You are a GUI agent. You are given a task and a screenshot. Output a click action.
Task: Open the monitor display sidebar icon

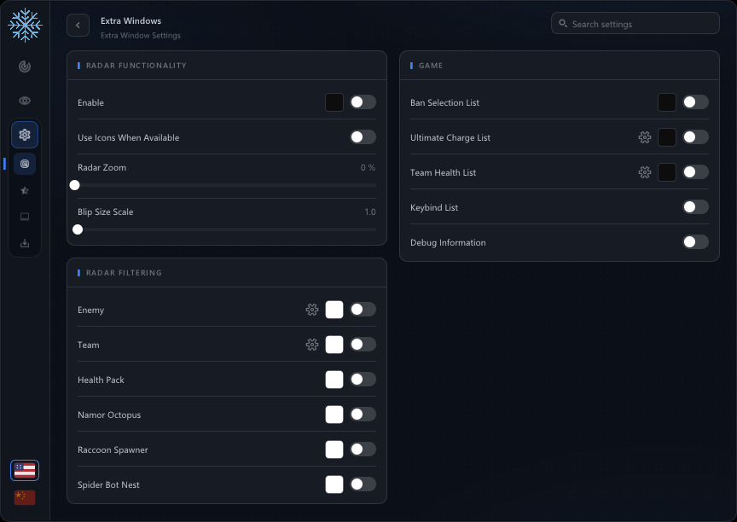pyautogui.click(x=25, y=217)
